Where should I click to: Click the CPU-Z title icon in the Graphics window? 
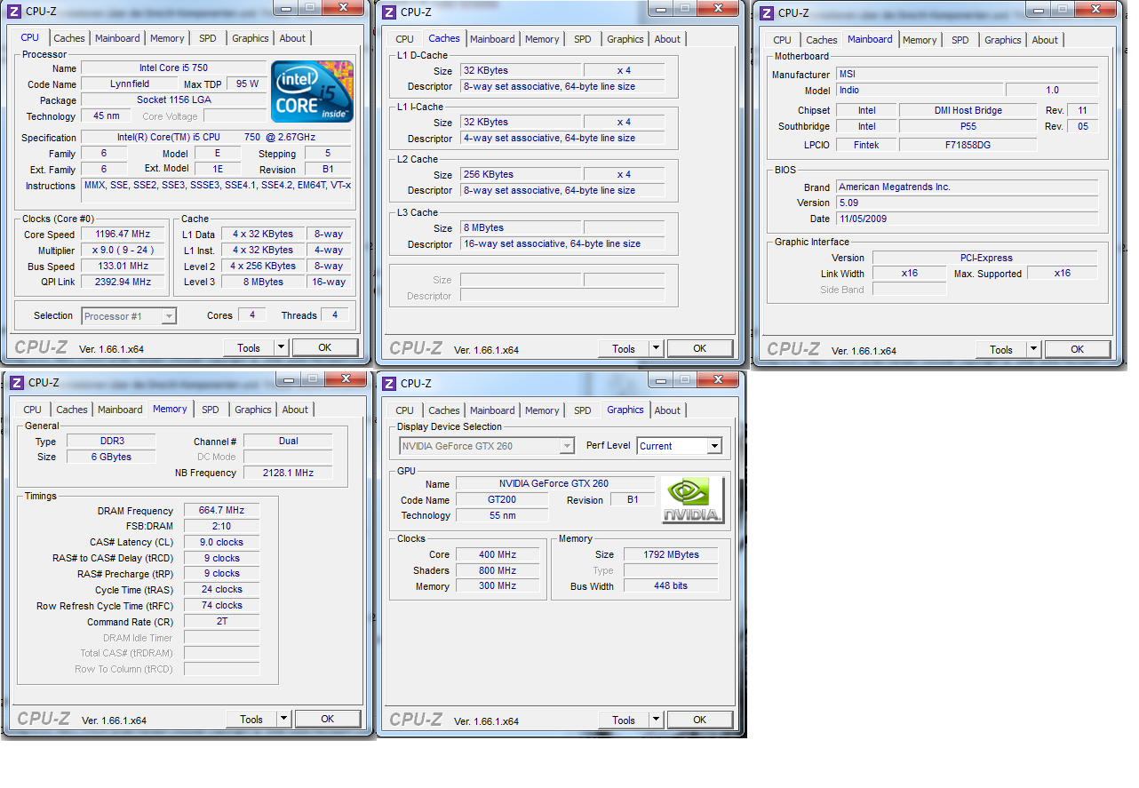[x=389, y=383]
